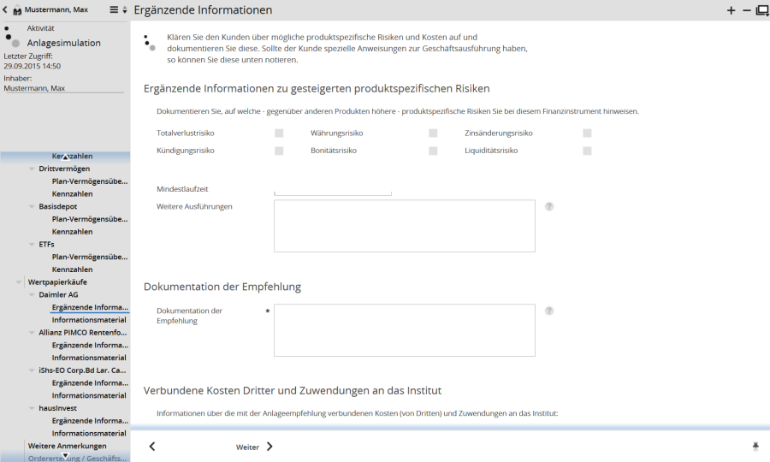770x462 pixels.
Task: Click the previous-page chevron in the footer
Action: click(x=152, y=447)
